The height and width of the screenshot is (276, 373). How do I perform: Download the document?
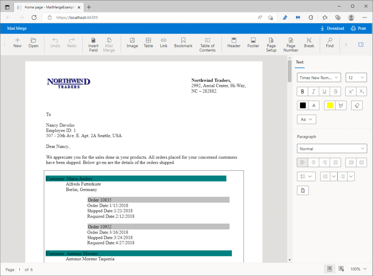pyautogui.click(x=332, y=28)
